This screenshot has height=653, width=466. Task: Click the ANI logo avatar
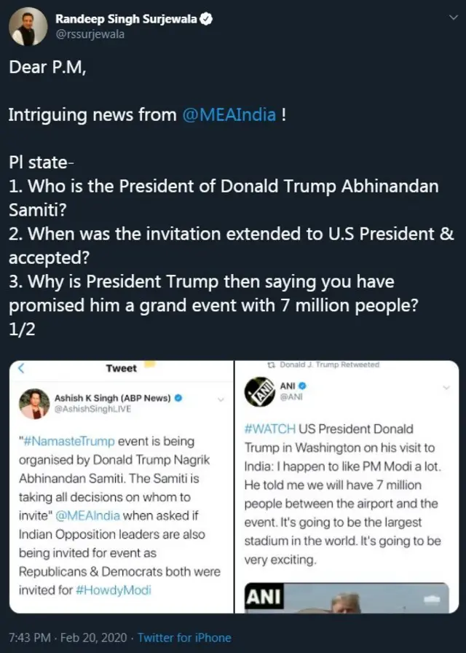click(x=258, y=391)
